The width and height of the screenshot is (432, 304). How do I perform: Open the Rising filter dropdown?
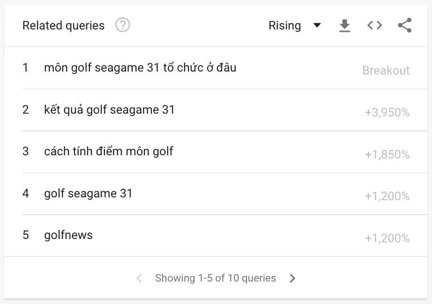tap(284, 25)
